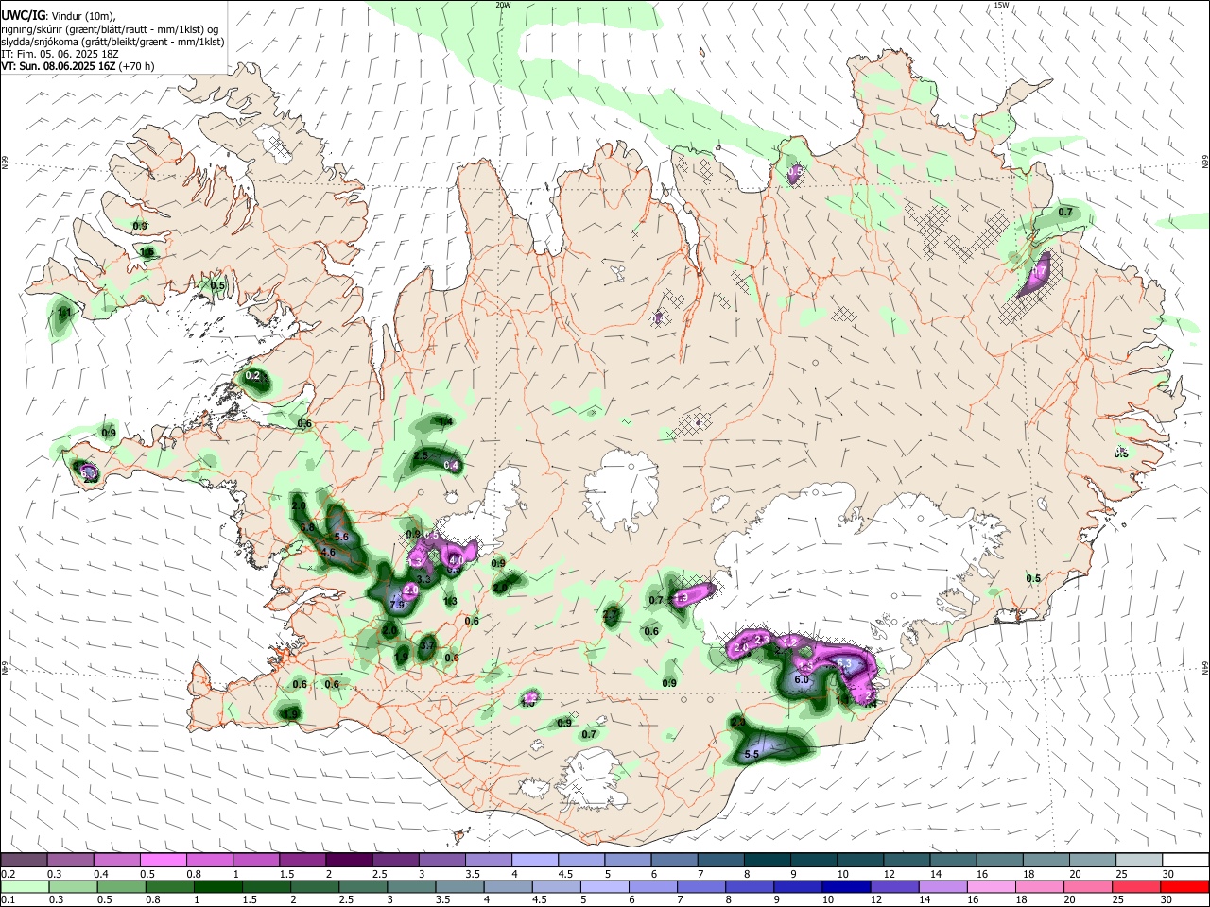Click the '20W' longitude label

(503, 5)
